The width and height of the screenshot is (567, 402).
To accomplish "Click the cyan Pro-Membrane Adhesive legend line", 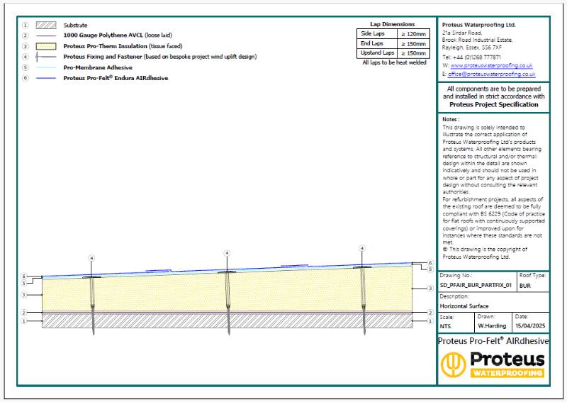I will click(x=46, y=67).
